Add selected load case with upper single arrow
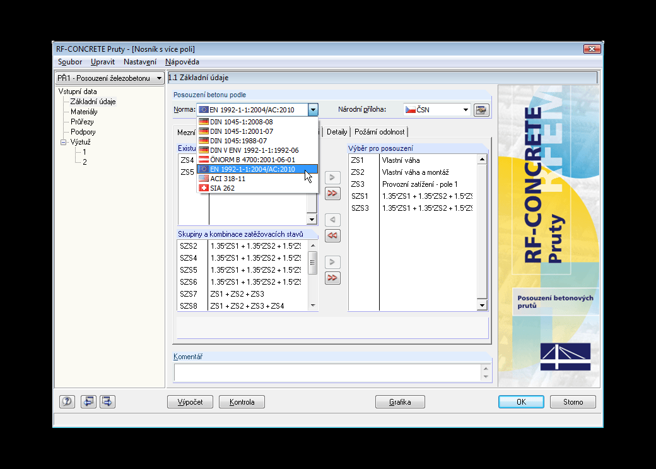 (332, 177)
